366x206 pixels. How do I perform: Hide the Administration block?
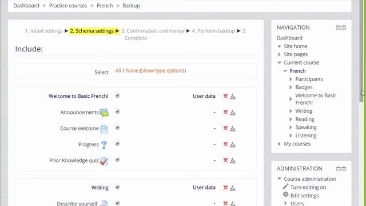pos(338,169)
